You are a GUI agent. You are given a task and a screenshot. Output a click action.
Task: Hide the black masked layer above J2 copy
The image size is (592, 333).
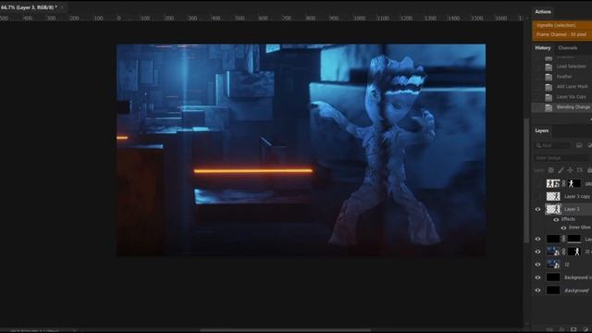point(537,239)
